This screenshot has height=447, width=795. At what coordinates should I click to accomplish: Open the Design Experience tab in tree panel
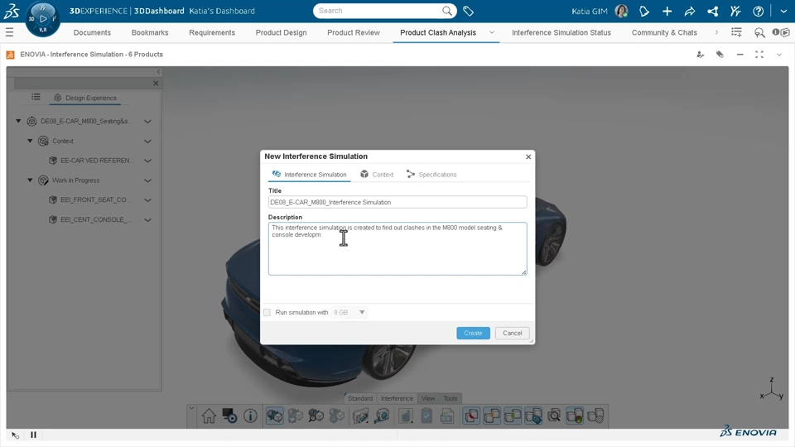pos(85,98)
